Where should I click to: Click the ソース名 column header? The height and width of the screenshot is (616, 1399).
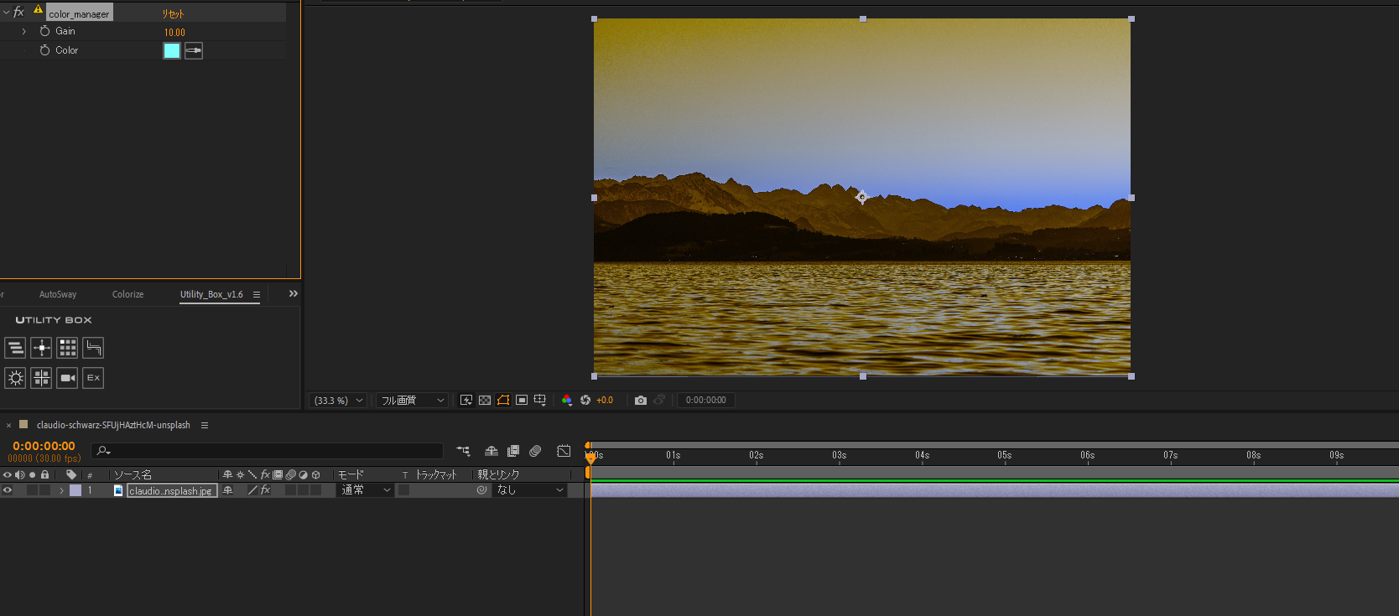click(x=133, y=474)
